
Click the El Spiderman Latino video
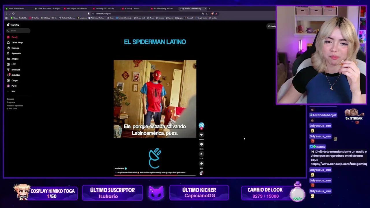pyautogui.click(x=155, y=99)
